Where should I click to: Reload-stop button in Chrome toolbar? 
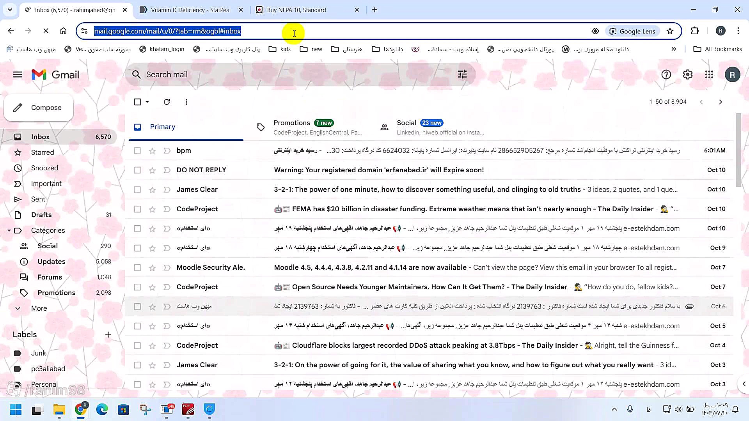point(46,31)
